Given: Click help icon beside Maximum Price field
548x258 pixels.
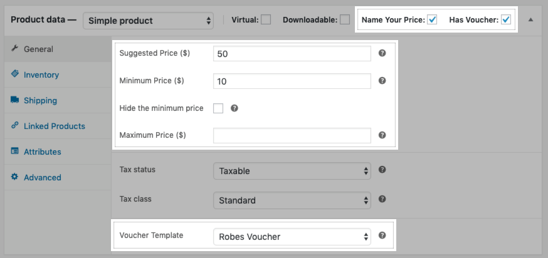Looking at the screenshot, I should [x=382, y=135].
